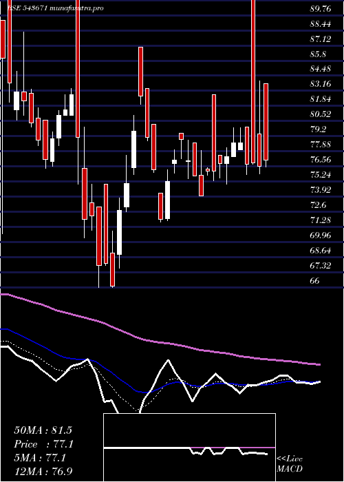Click the 79.2 price axis label
Screen dimensions: 344x482
pos(319,129)
